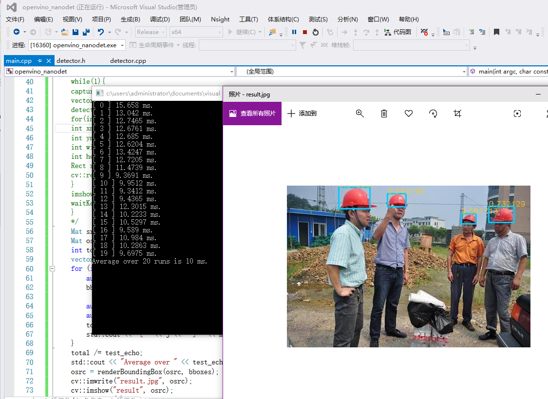Favorite the photo with the heart
The width and height of the screenshot is (548, 399).
(408, 114)
